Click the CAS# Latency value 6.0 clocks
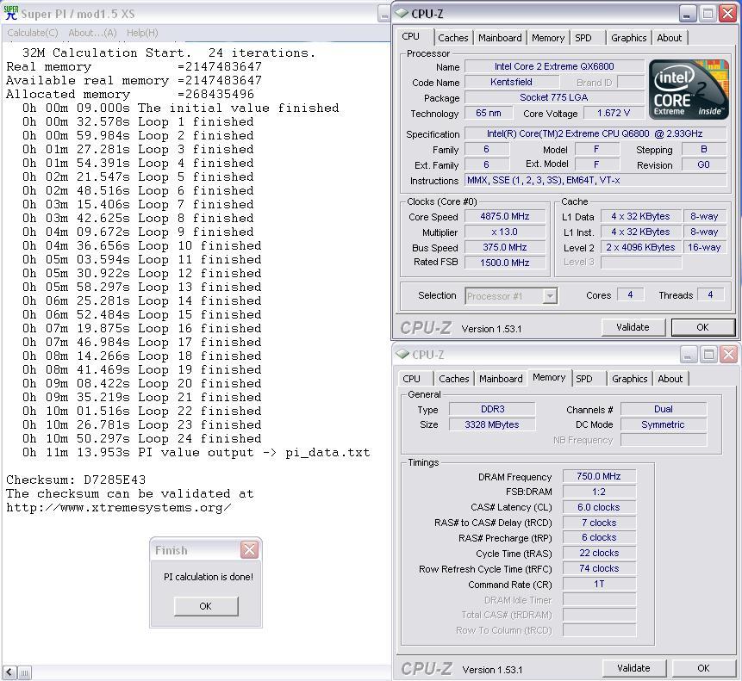This screenshot has height=681, width=742. (599, 507)
